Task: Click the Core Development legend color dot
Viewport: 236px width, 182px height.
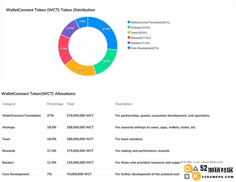Action: 129,48
